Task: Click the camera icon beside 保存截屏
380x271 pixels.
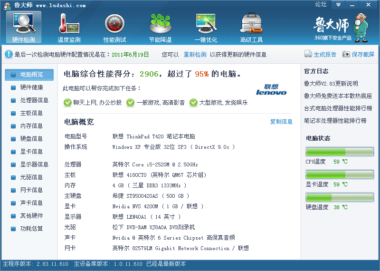Action: 346,54
